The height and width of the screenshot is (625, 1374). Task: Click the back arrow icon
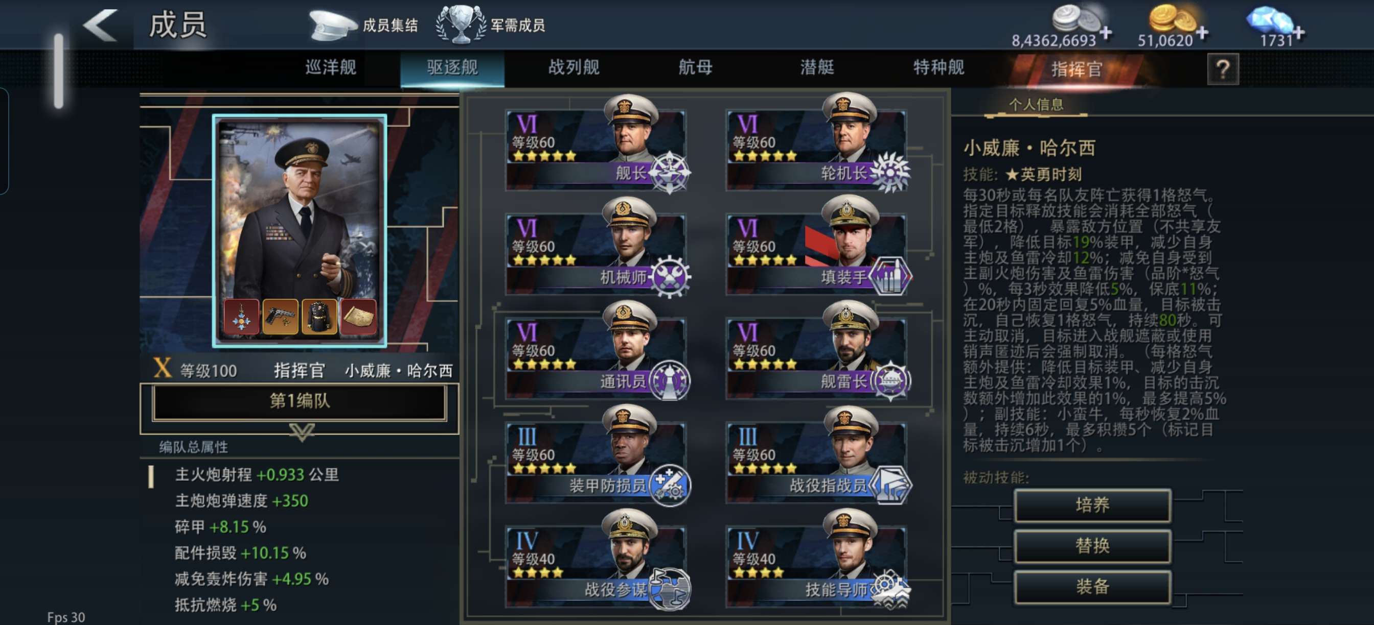(100, 25)
